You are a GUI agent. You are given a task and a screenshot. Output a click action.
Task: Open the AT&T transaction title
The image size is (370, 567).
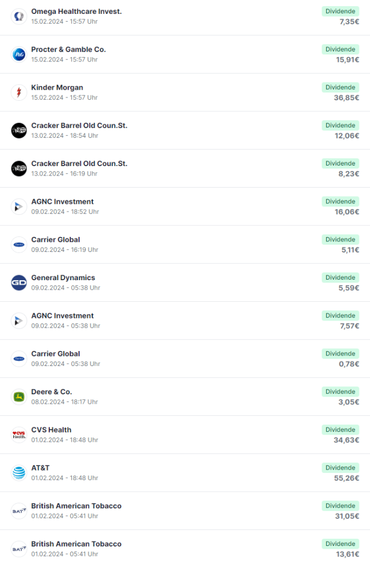[40, 468]
